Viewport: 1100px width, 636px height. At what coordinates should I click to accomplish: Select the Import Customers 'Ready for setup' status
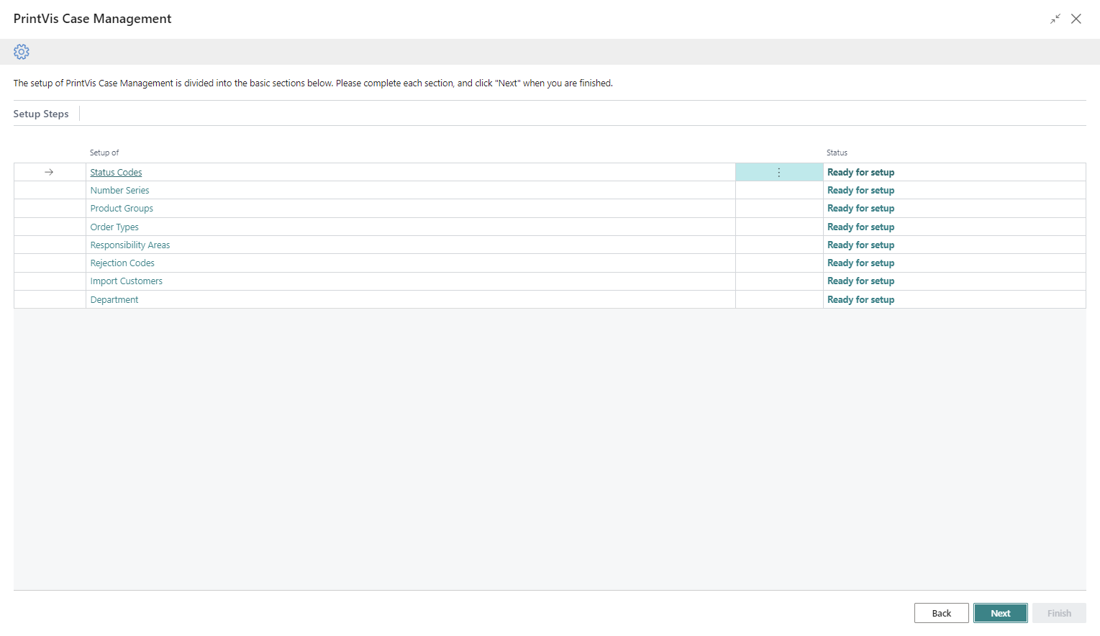coord(860,281)
